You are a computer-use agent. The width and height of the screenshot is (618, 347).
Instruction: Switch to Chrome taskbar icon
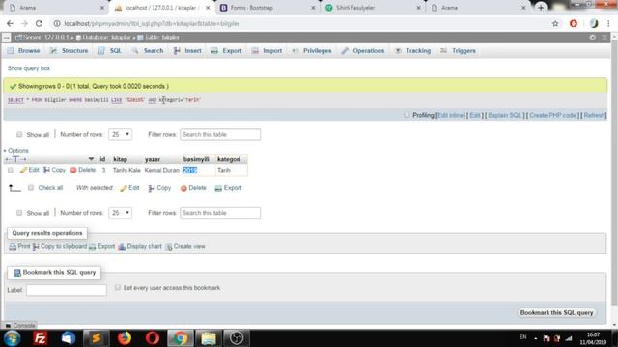coord(181,338)
